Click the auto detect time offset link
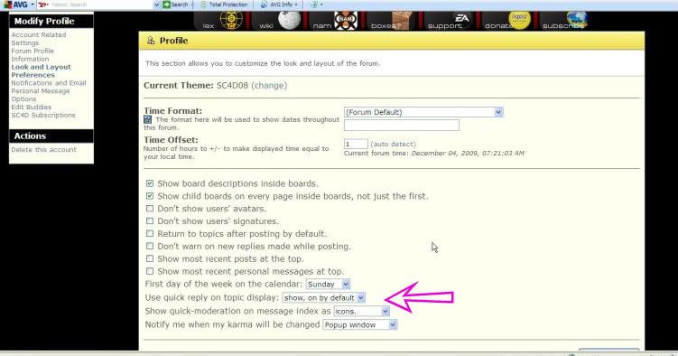Image resolution: width=678 pixels, height=356 pixels. [x=393, y=144]
